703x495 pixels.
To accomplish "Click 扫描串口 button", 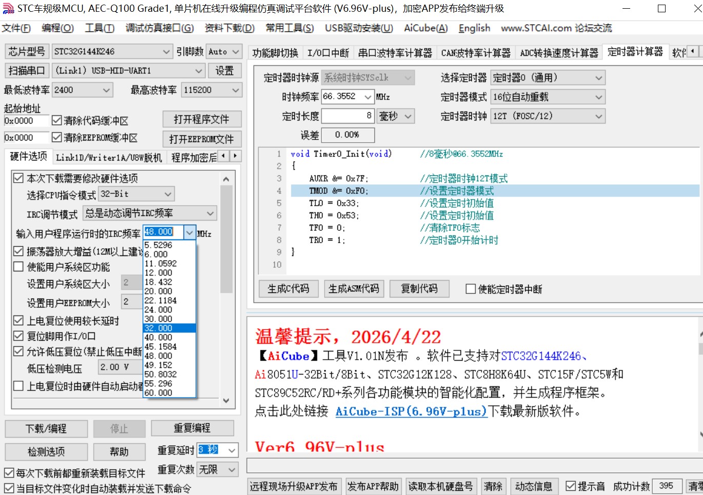I will (x=27, y=70).
